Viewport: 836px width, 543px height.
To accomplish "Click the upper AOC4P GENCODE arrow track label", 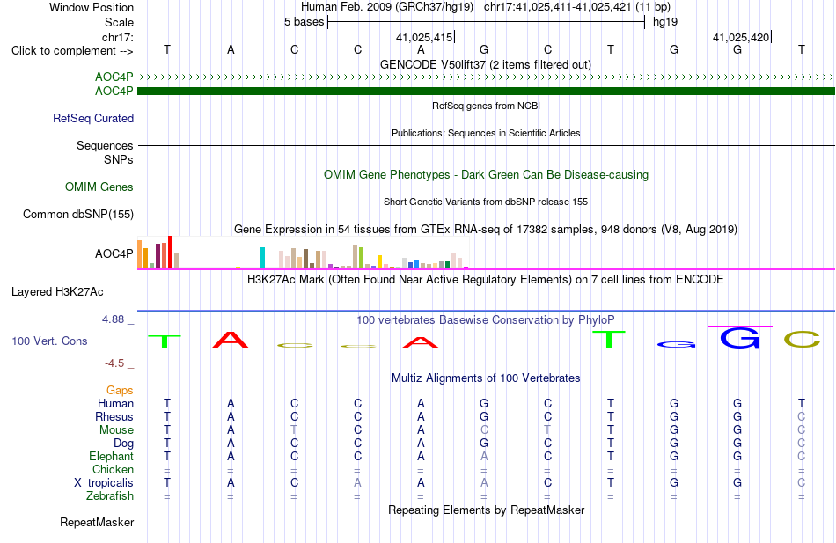I will 114,77.
